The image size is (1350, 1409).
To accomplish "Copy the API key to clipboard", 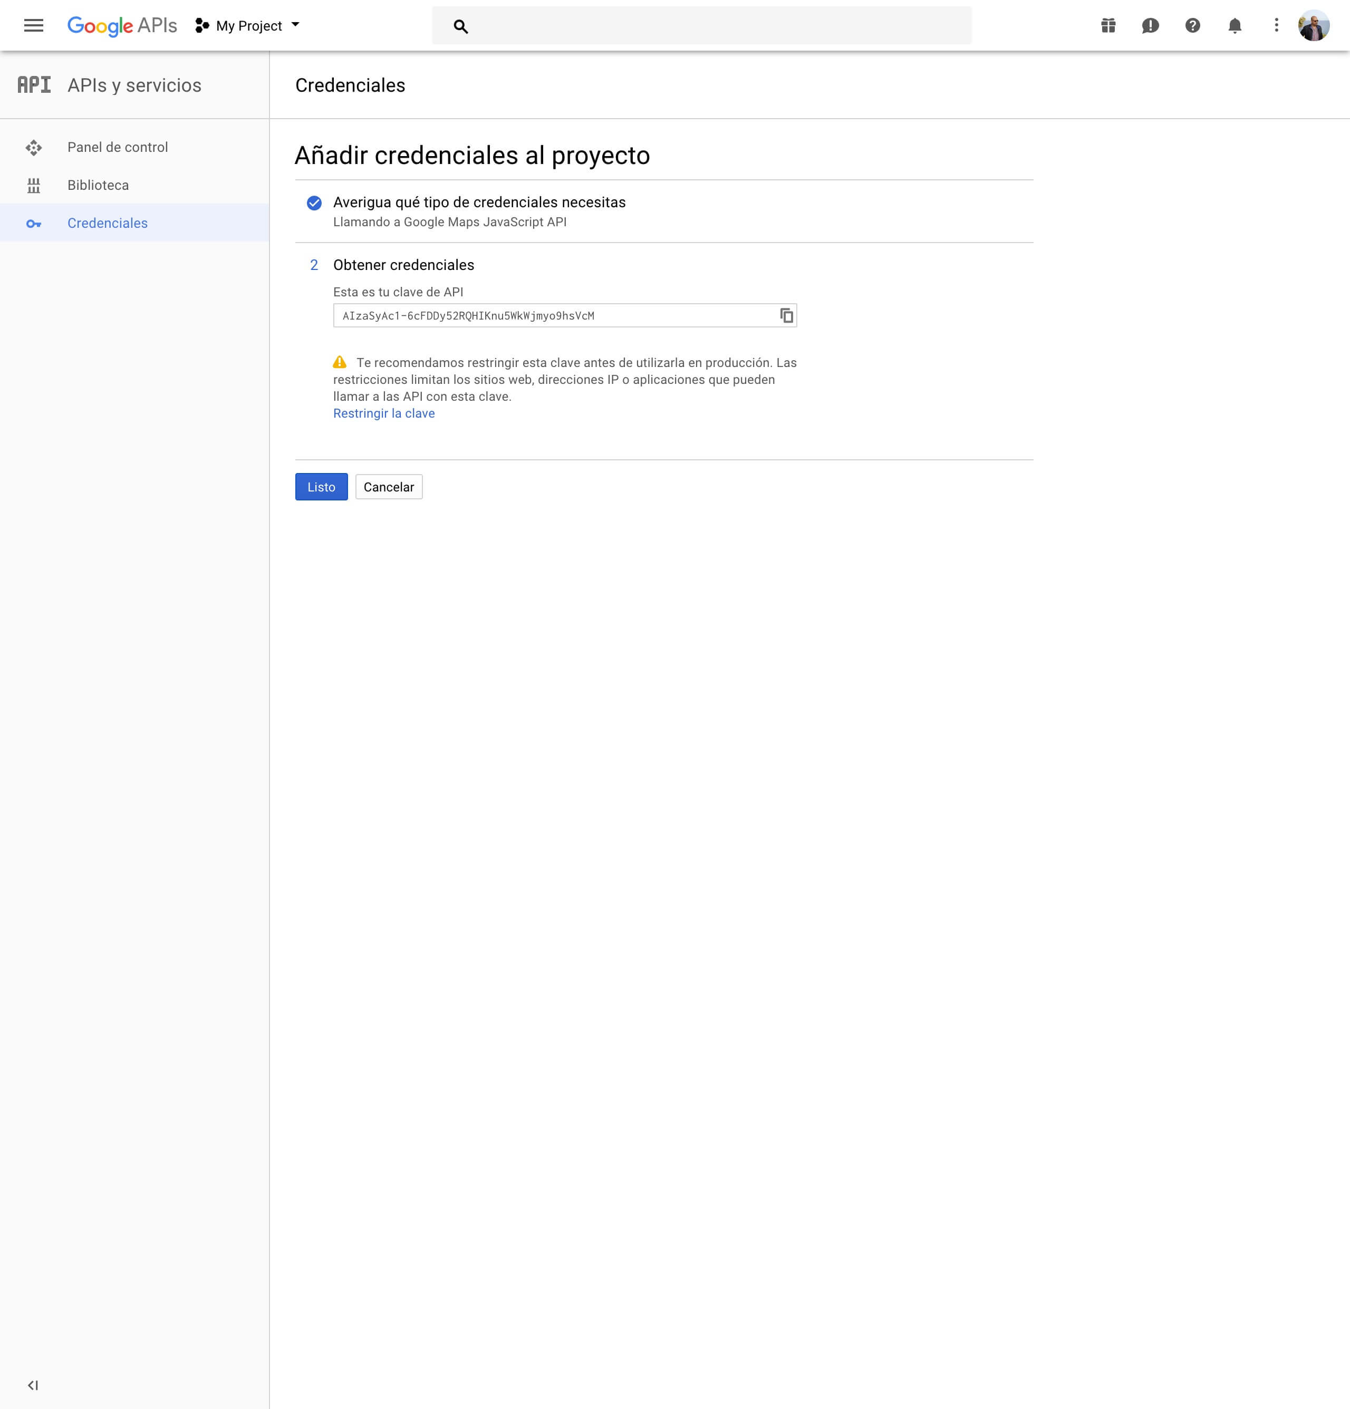I will [786, 315].
